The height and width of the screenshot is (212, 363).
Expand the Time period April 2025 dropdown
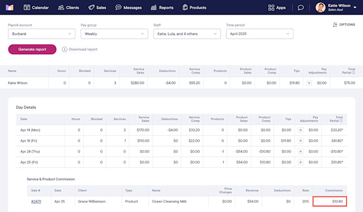pos(260,34)
